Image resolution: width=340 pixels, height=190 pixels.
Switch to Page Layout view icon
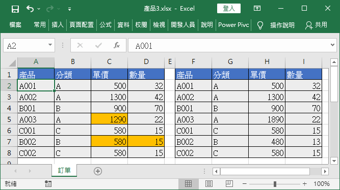point(209,184)
